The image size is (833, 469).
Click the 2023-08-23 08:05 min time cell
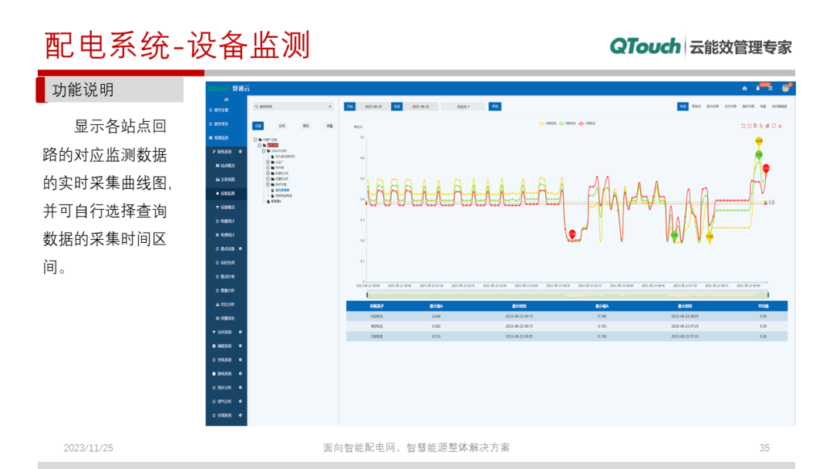click(x=685, y=316)
